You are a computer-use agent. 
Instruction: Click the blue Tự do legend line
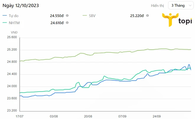pyautogui.click(x=5, y=16)
